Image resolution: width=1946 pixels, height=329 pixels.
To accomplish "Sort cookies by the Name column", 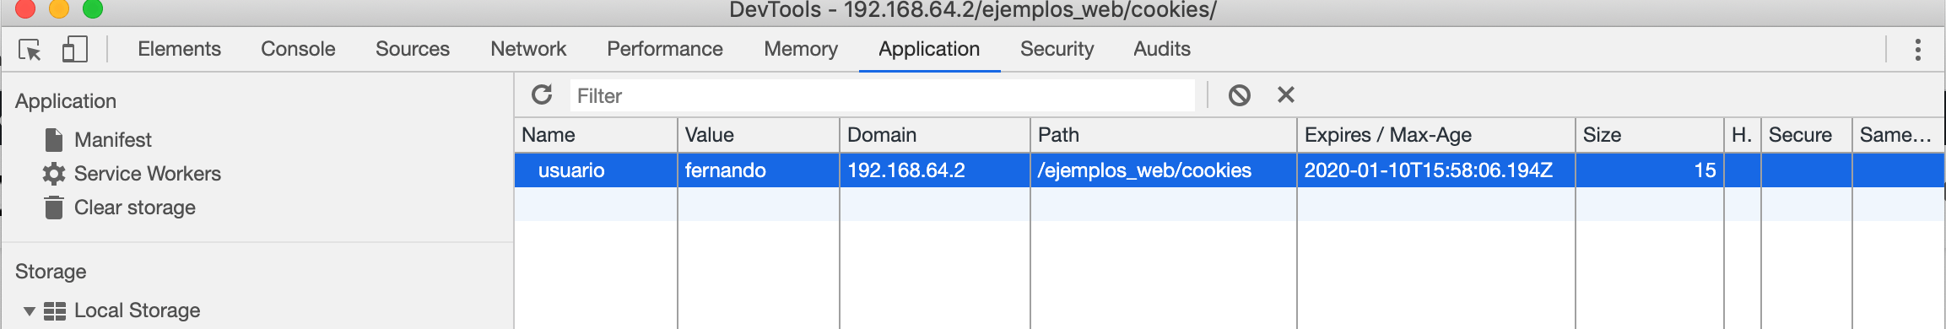I will point(596,135).
